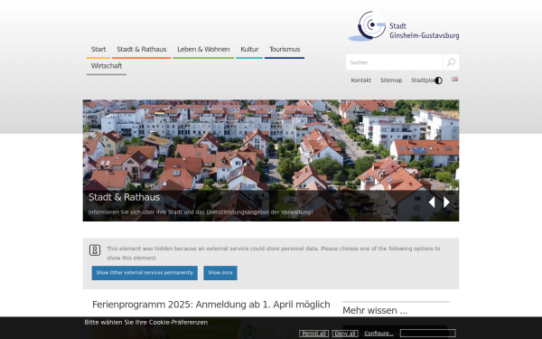Open the Ferienprogramm 2025 article headline
The width and height of the screenshot is (542, 339).
point(210,305)
